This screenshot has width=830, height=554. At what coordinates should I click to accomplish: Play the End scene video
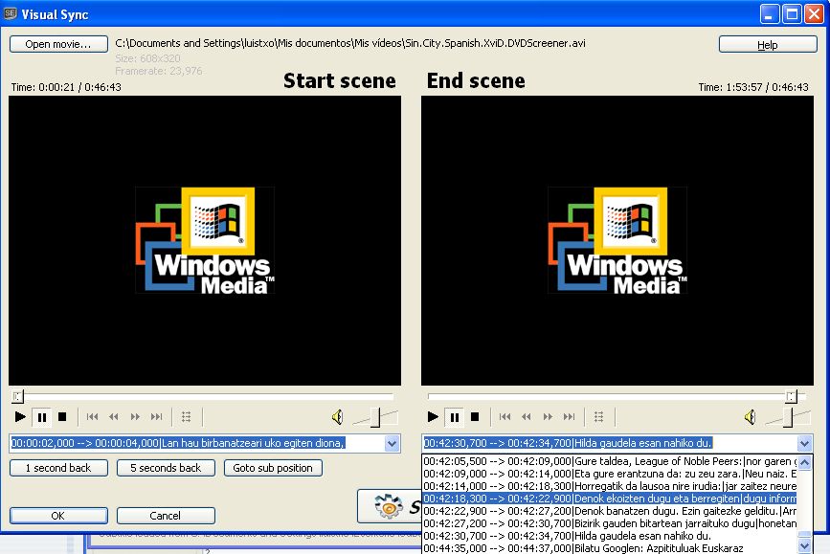pos(433,417)
